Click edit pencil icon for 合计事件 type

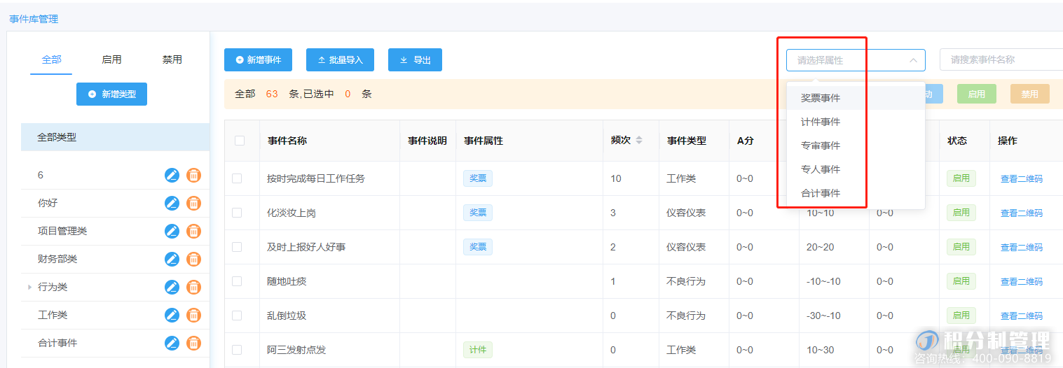point(172,343)
